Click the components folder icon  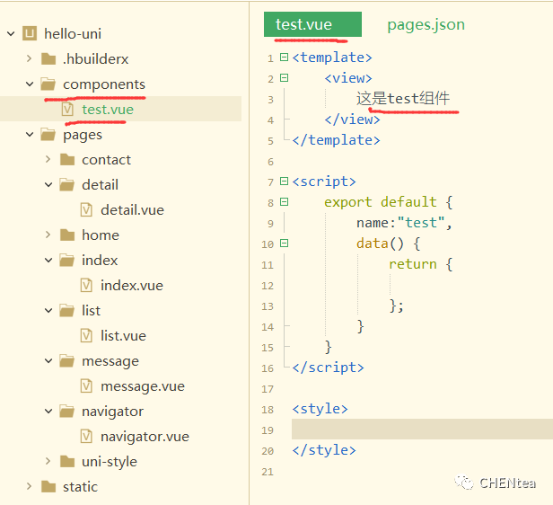click(x=48, y=84)
